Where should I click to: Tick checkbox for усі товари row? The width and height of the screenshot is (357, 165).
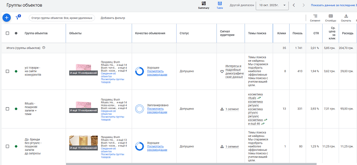point(8,71)
